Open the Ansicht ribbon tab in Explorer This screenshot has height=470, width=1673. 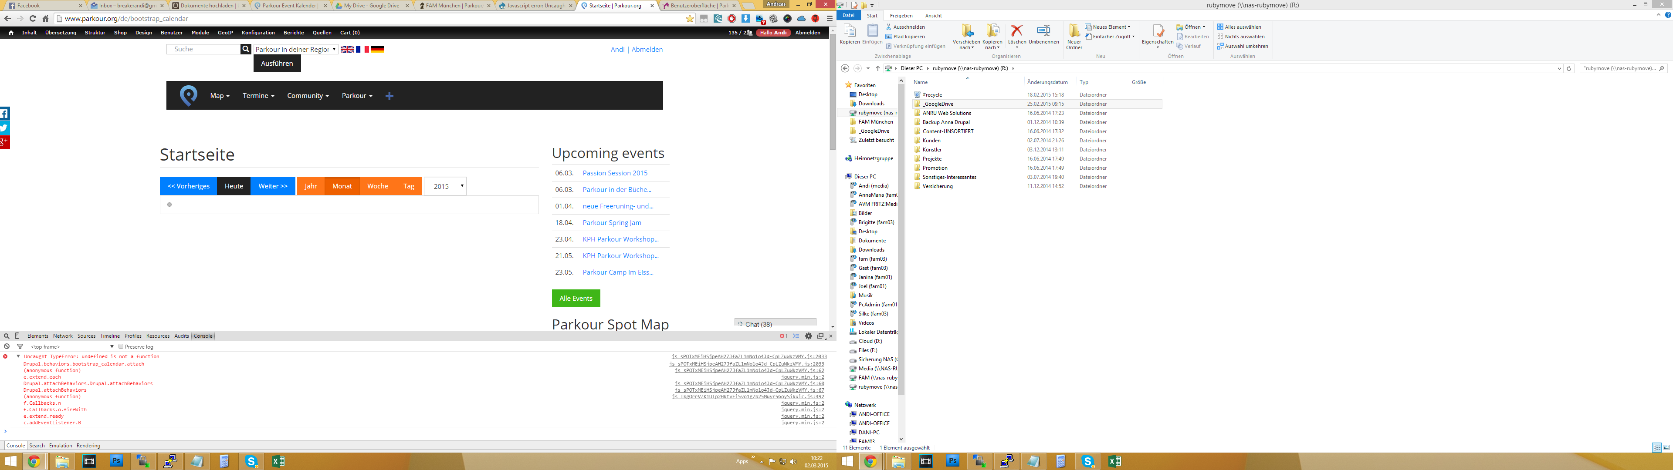(933, 16)
